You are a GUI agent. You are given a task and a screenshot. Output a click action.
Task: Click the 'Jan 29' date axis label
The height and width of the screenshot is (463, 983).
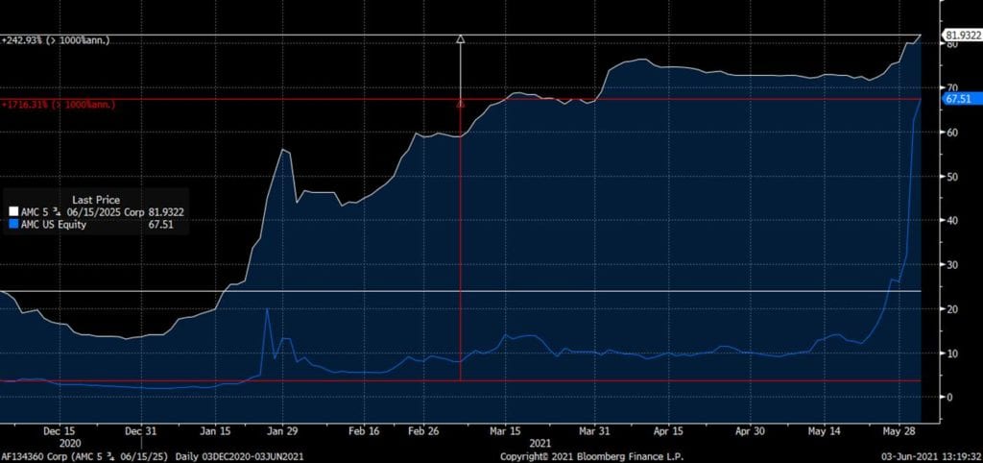[283, 431]
